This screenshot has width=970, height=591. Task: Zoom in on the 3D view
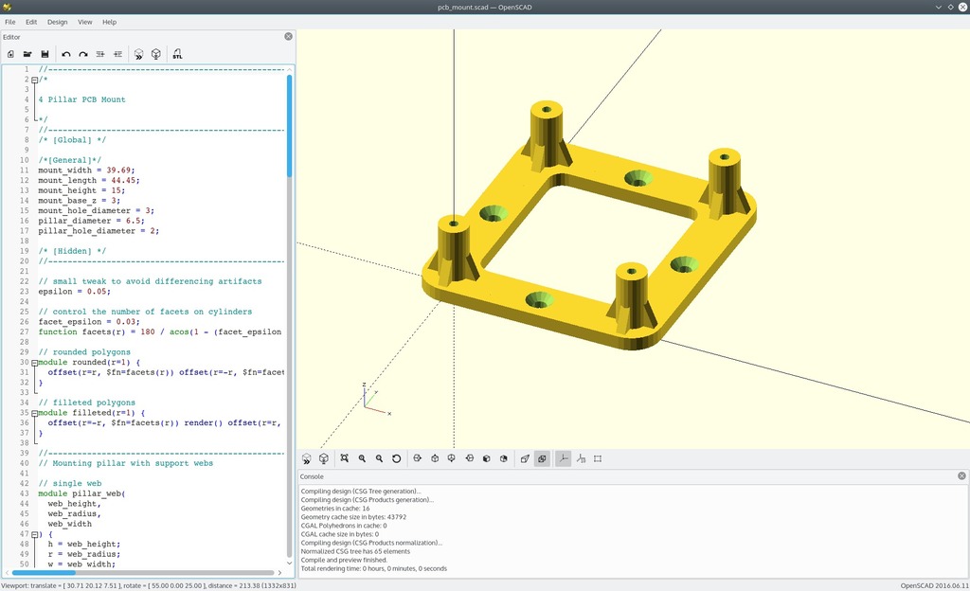tap(362, 458)
